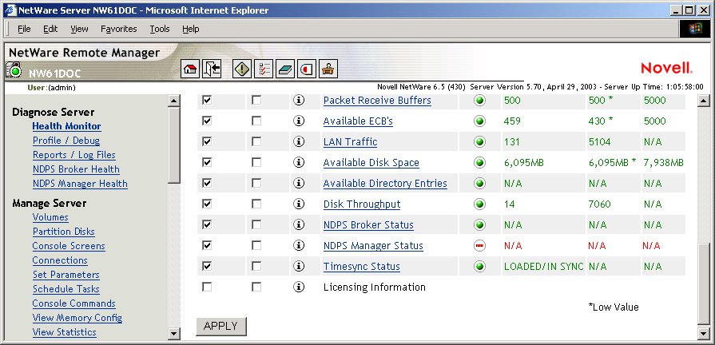Click the sidebar scrollbar down arrow
This screenshot has width=715, height=345.
173,333
